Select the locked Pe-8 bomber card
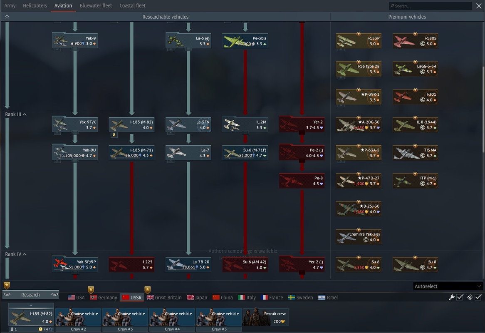Screen dimensions: 485x333 pos(302,180)
